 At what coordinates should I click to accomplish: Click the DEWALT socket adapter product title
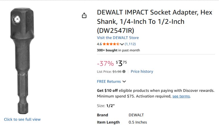154,22
